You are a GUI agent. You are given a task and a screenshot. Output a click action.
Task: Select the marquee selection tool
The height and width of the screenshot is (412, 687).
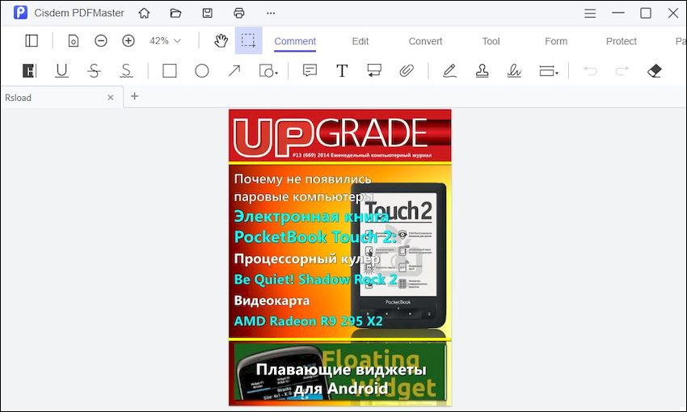pos(248,40)
